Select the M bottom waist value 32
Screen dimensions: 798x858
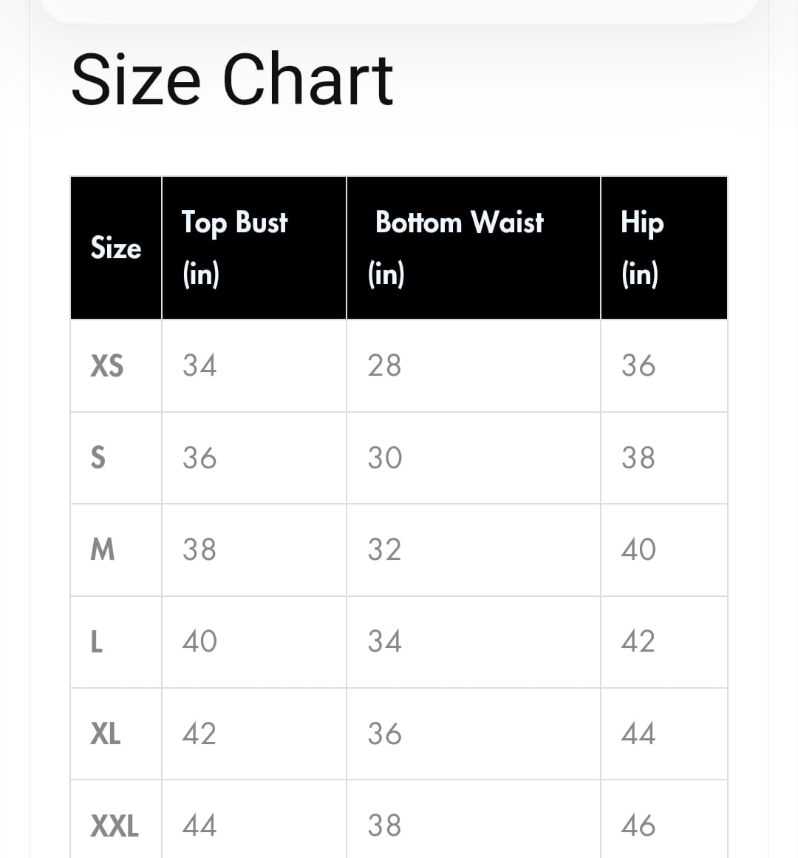[x=385, y=550]
